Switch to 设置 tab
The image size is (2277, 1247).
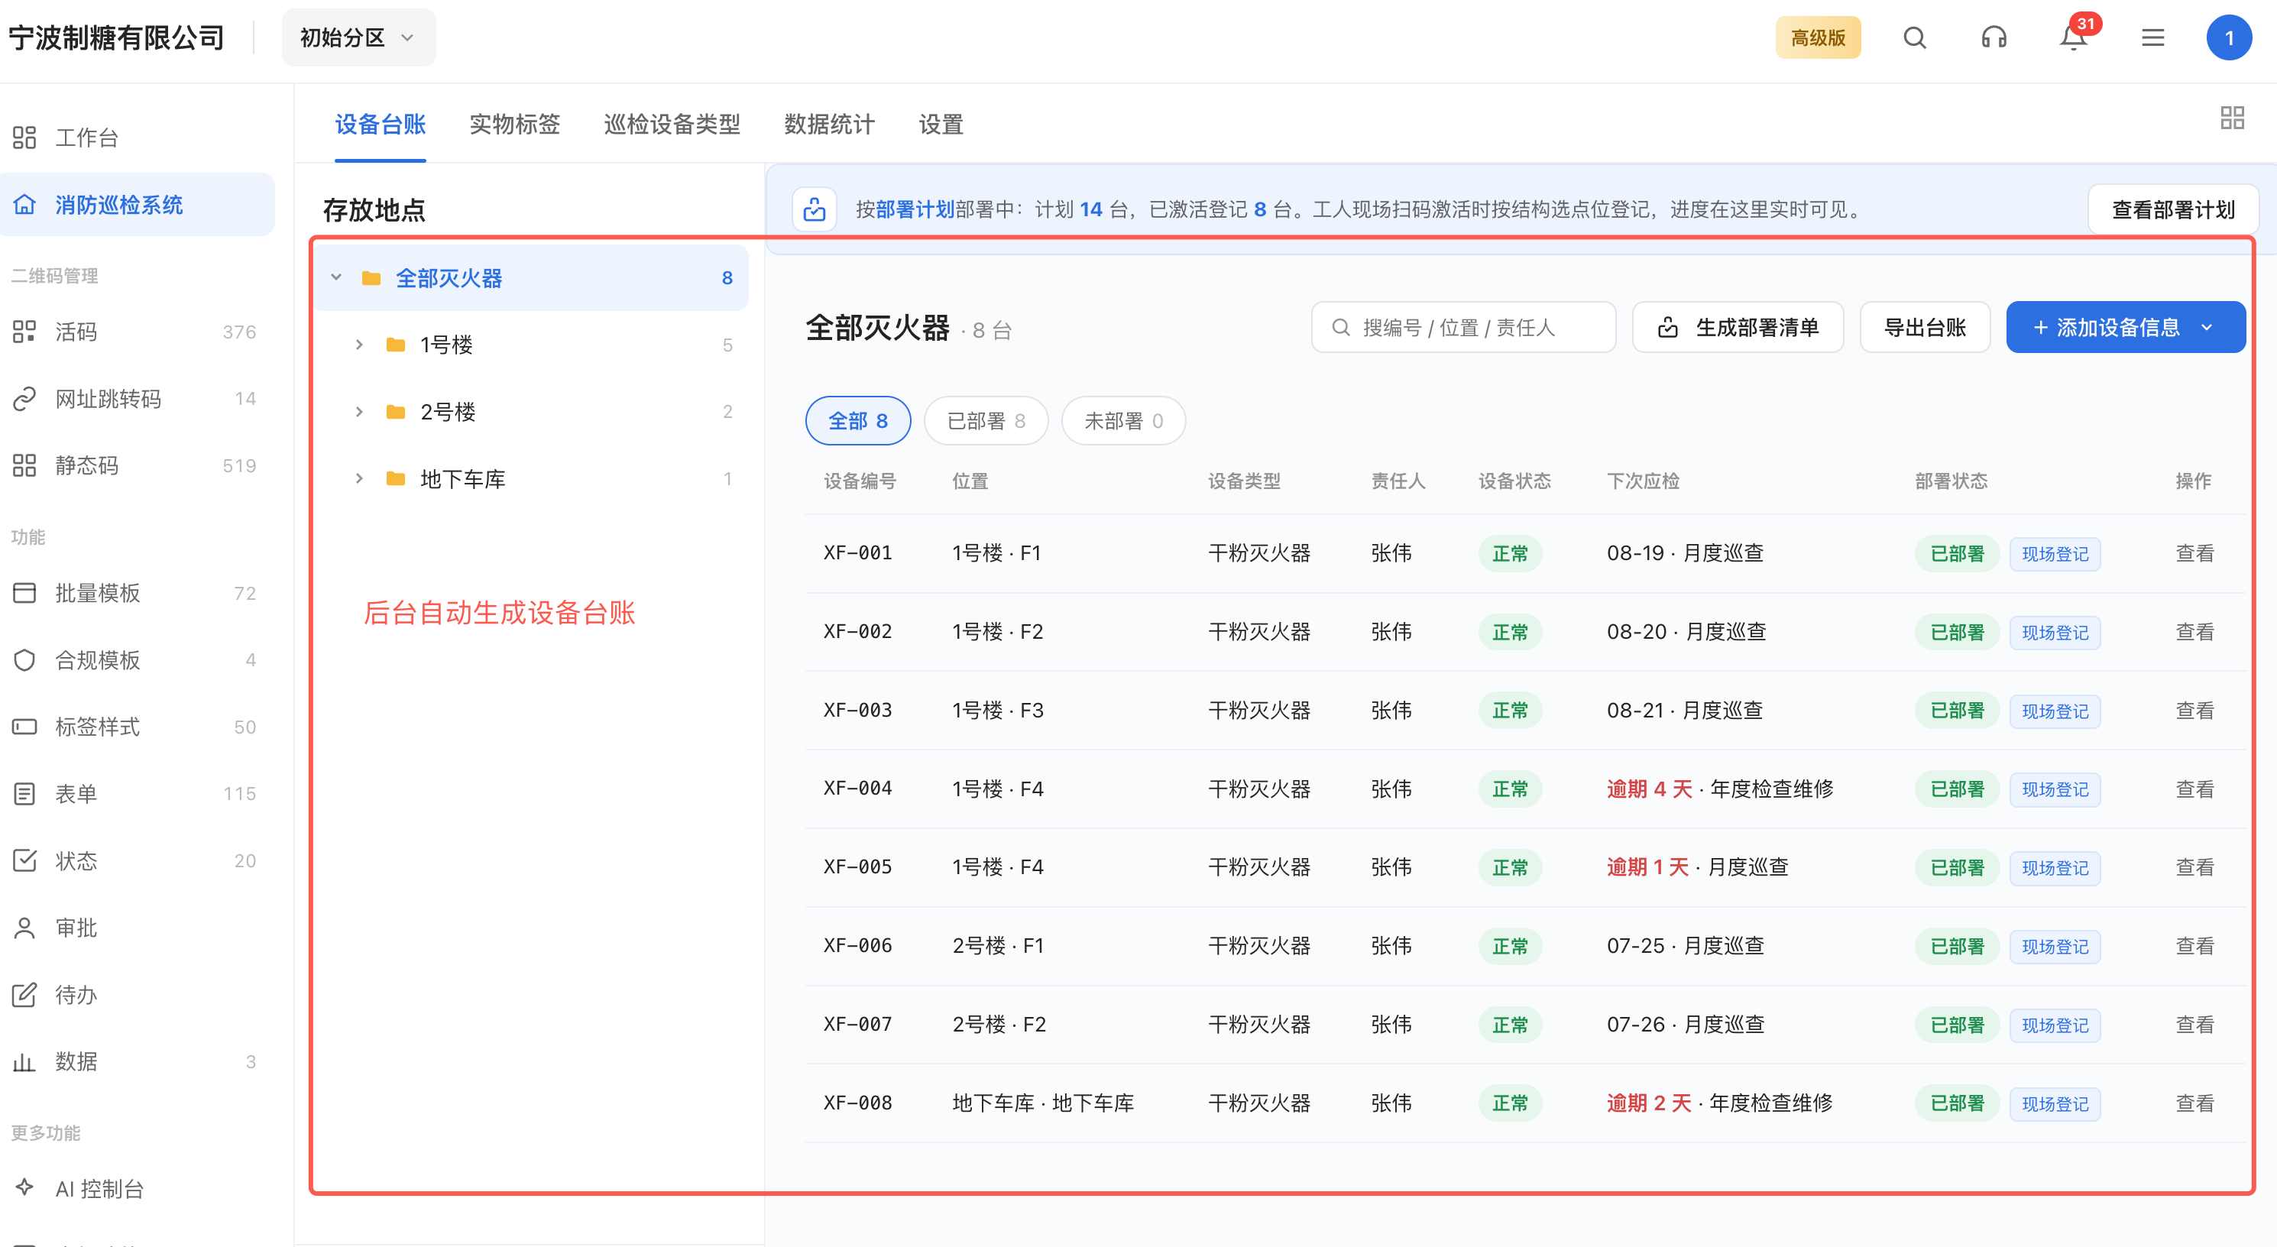tap(941, 125)
